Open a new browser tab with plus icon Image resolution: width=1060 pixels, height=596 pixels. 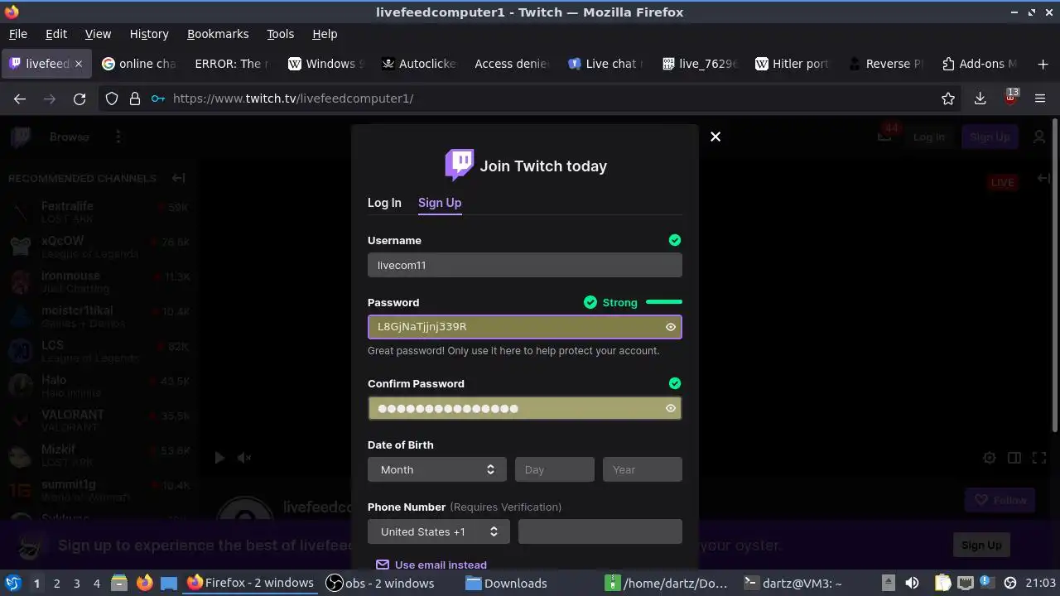pyautogui.click(x=1043, y=64)
